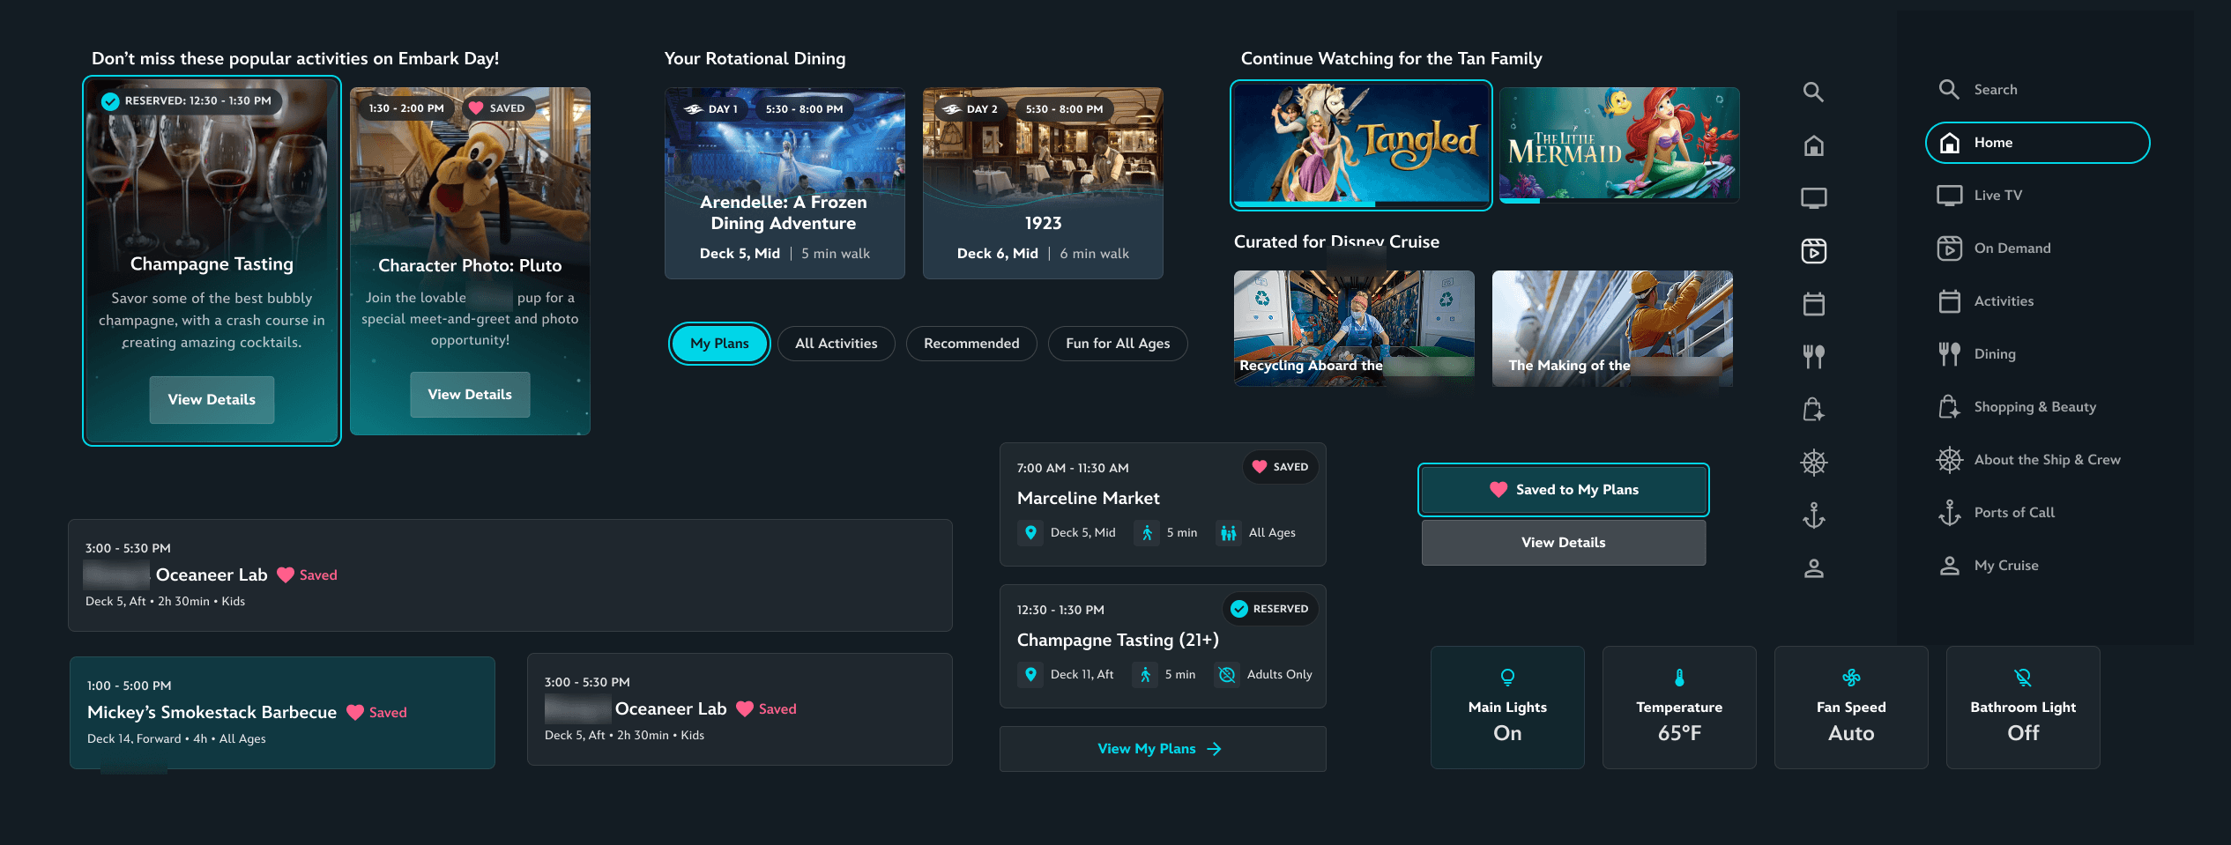Click the Day 2 ship icon badge

[x=970, y=109]
